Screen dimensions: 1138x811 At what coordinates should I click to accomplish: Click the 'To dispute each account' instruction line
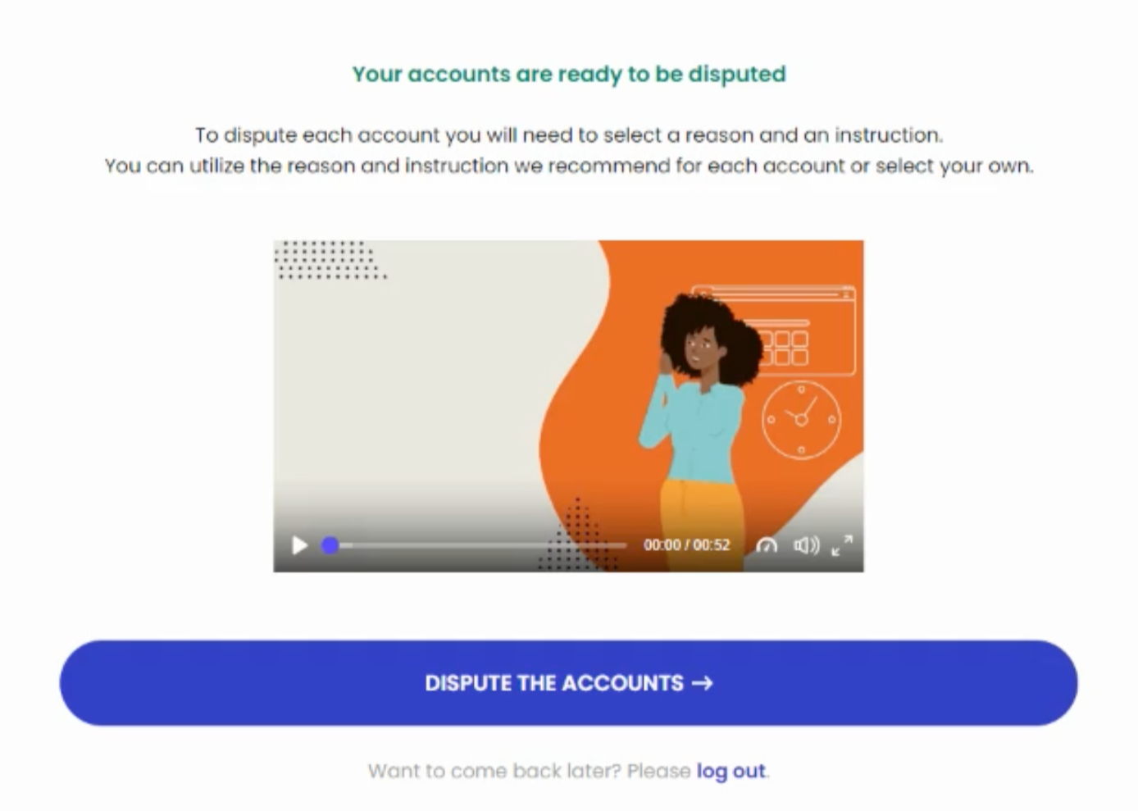pos(569,134)
